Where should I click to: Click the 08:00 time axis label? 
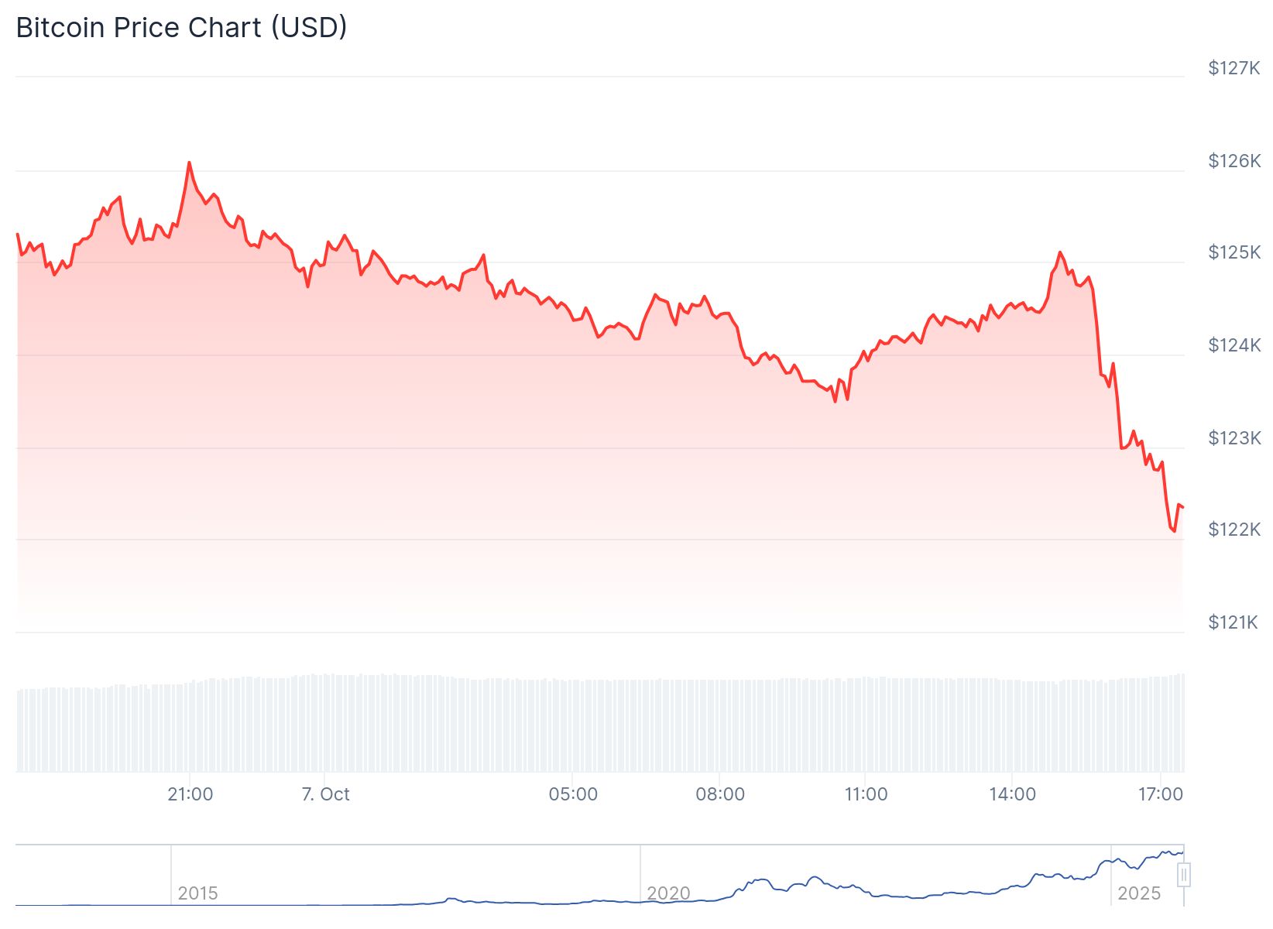(720, 794)
